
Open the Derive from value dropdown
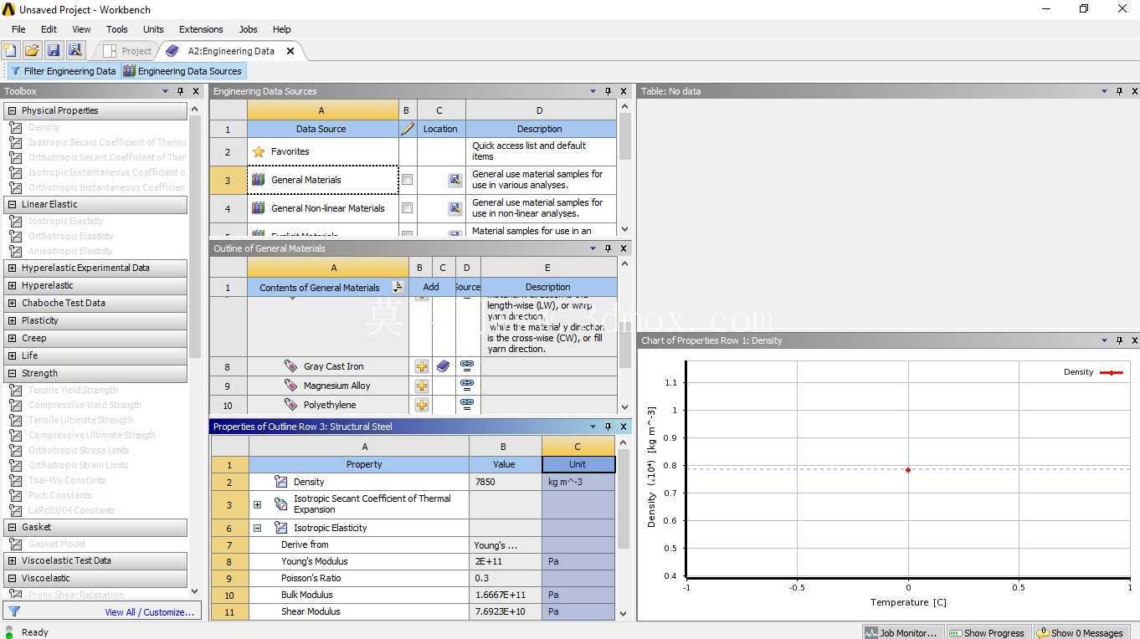506,544
